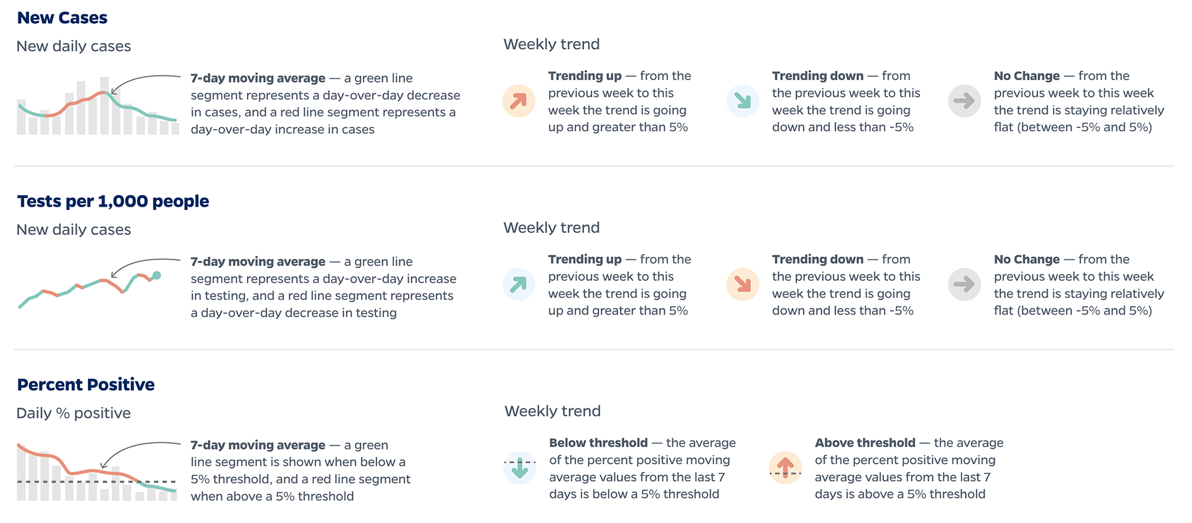Click the green trending up arrow for Tests
This screenshot has height=523, width=1192.
coord(519,284)
